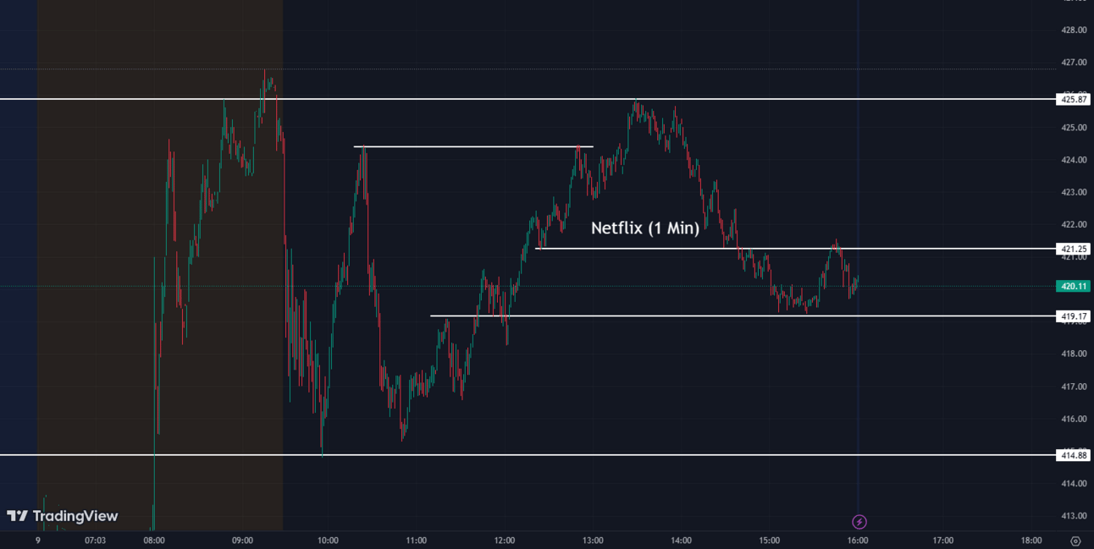Click the 428.00 price axis value

[1074, 30]
